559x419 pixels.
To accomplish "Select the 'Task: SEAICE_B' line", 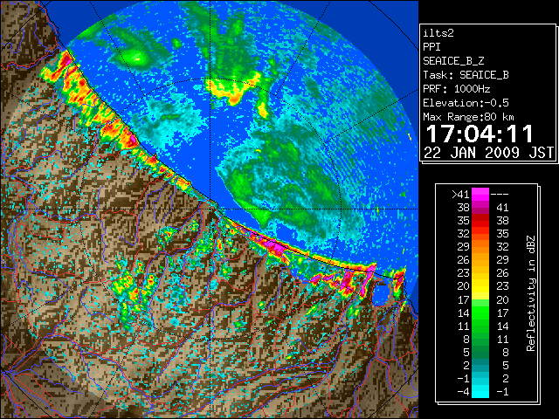I will pyautogui.click(x=466, y=75).
